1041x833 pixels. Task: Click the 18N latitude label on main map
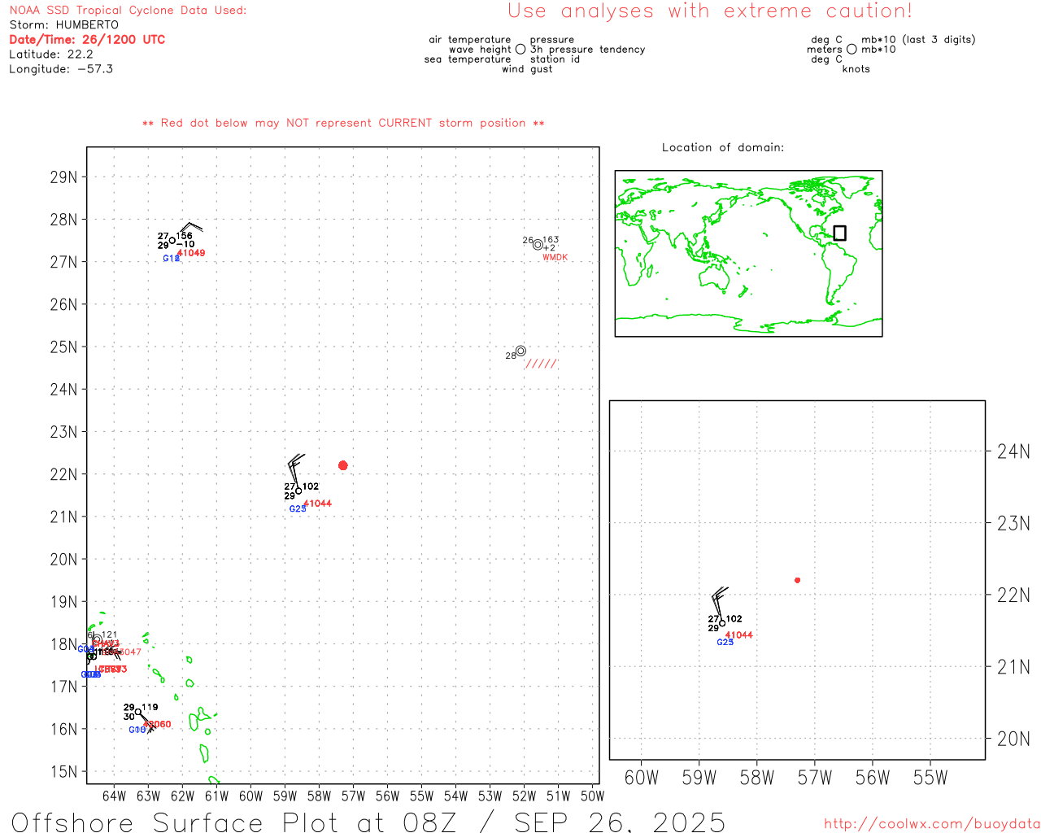click(x=63, y=644)
